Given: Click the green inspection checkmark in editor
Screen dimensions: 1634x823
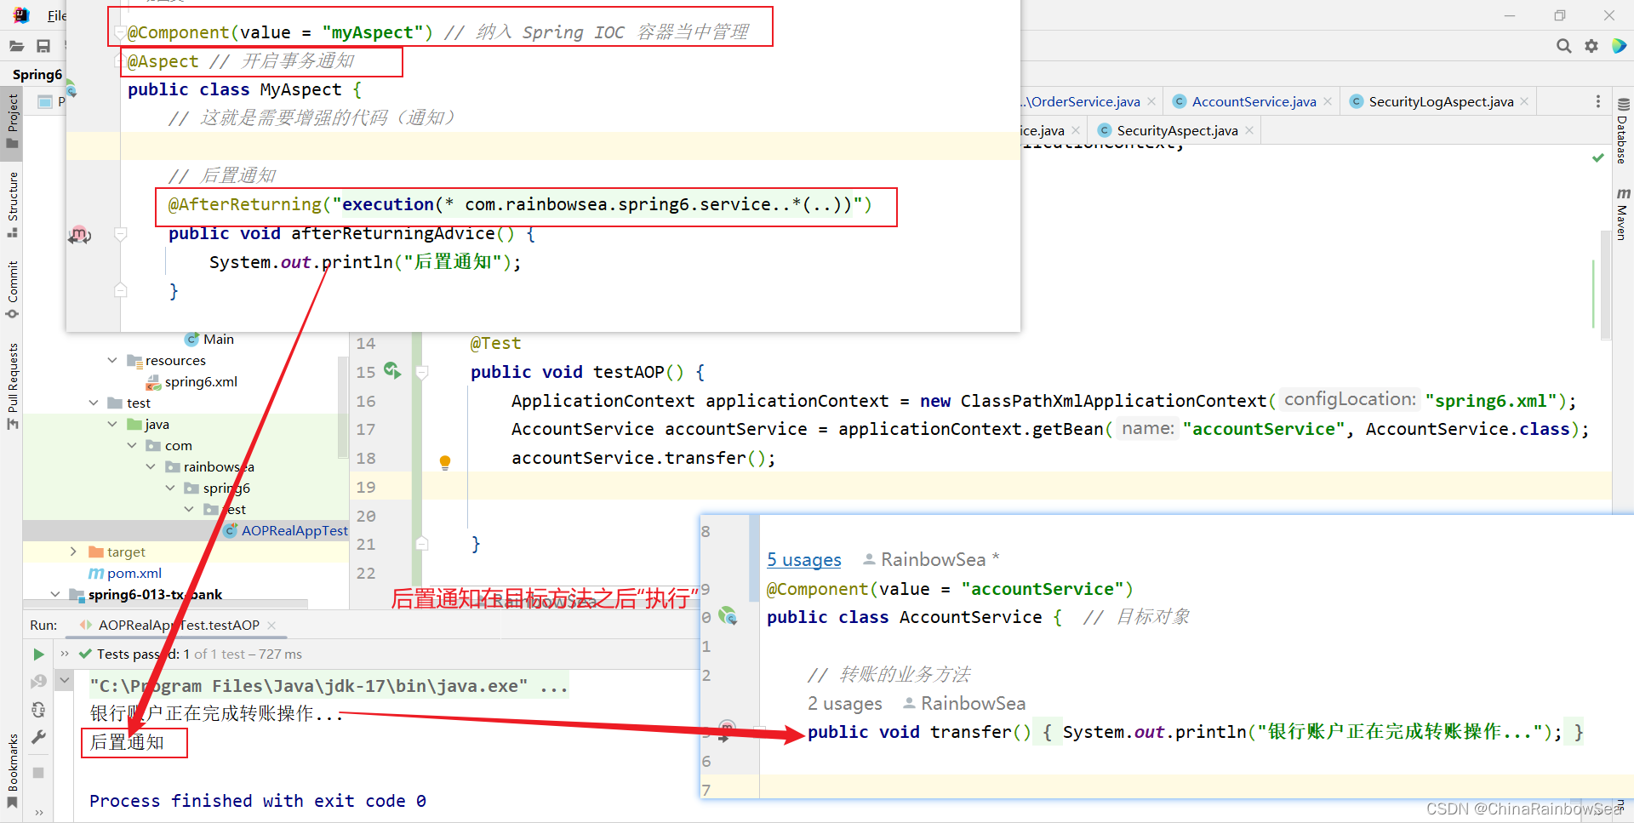Looking at the screenshot, I should point(1598,157).
